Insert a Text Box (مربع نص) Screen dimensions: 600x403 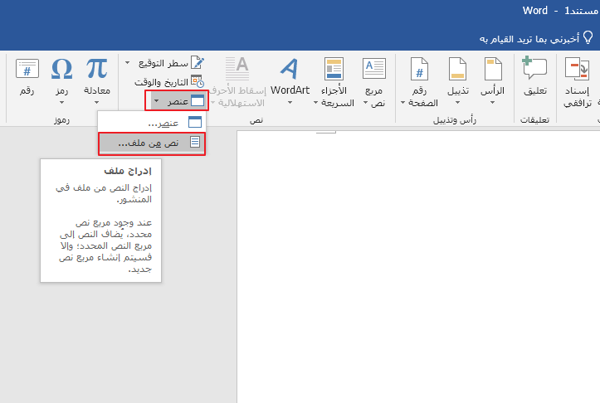pyautogui.click(x=373, y=70)
